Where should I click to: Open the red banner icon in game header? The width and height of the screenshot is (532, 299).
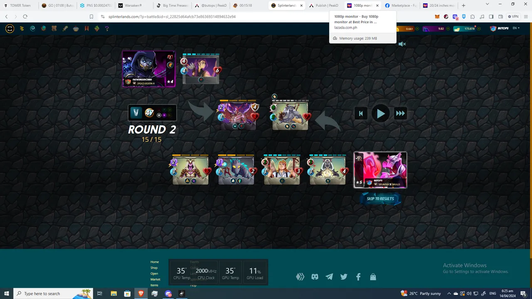coord(86,29)
